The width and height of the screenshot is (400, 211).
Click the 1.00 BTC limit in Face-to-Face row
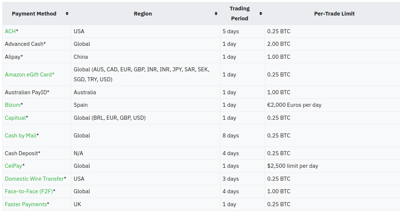click(x=332, y=191)
